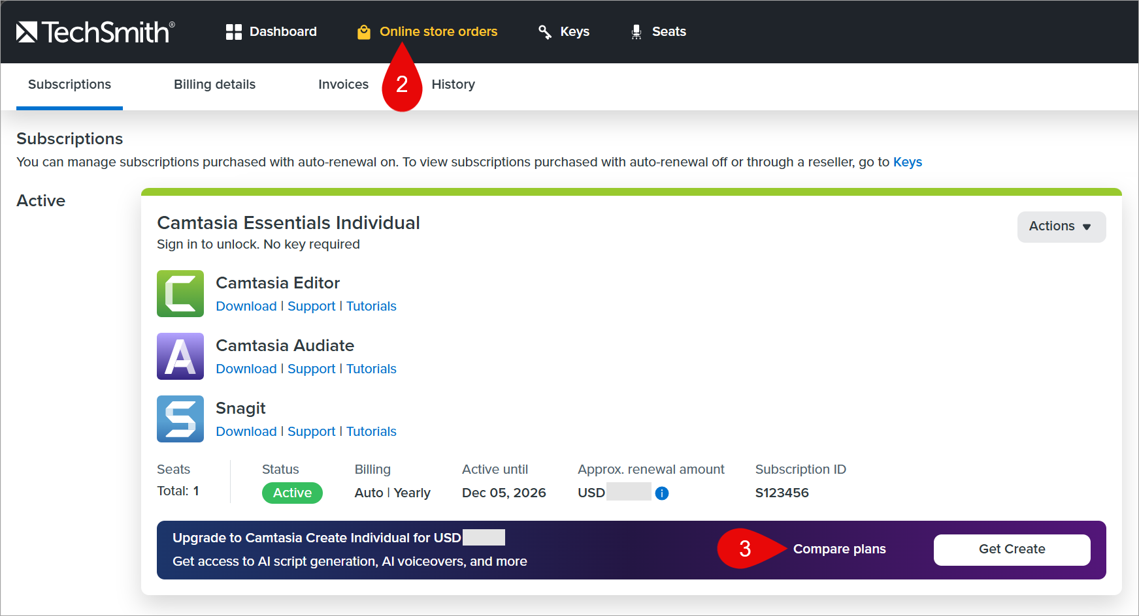View Tutorials for Camtasia Audiate
This screenshot has height=616, width=1139.
(x=371, y=369)
